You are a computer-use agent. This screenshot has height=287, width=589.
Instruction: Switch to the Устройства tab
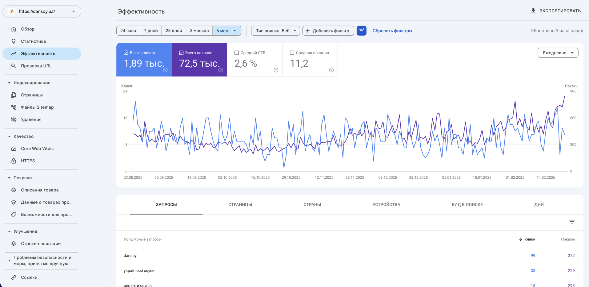[386, 204]
